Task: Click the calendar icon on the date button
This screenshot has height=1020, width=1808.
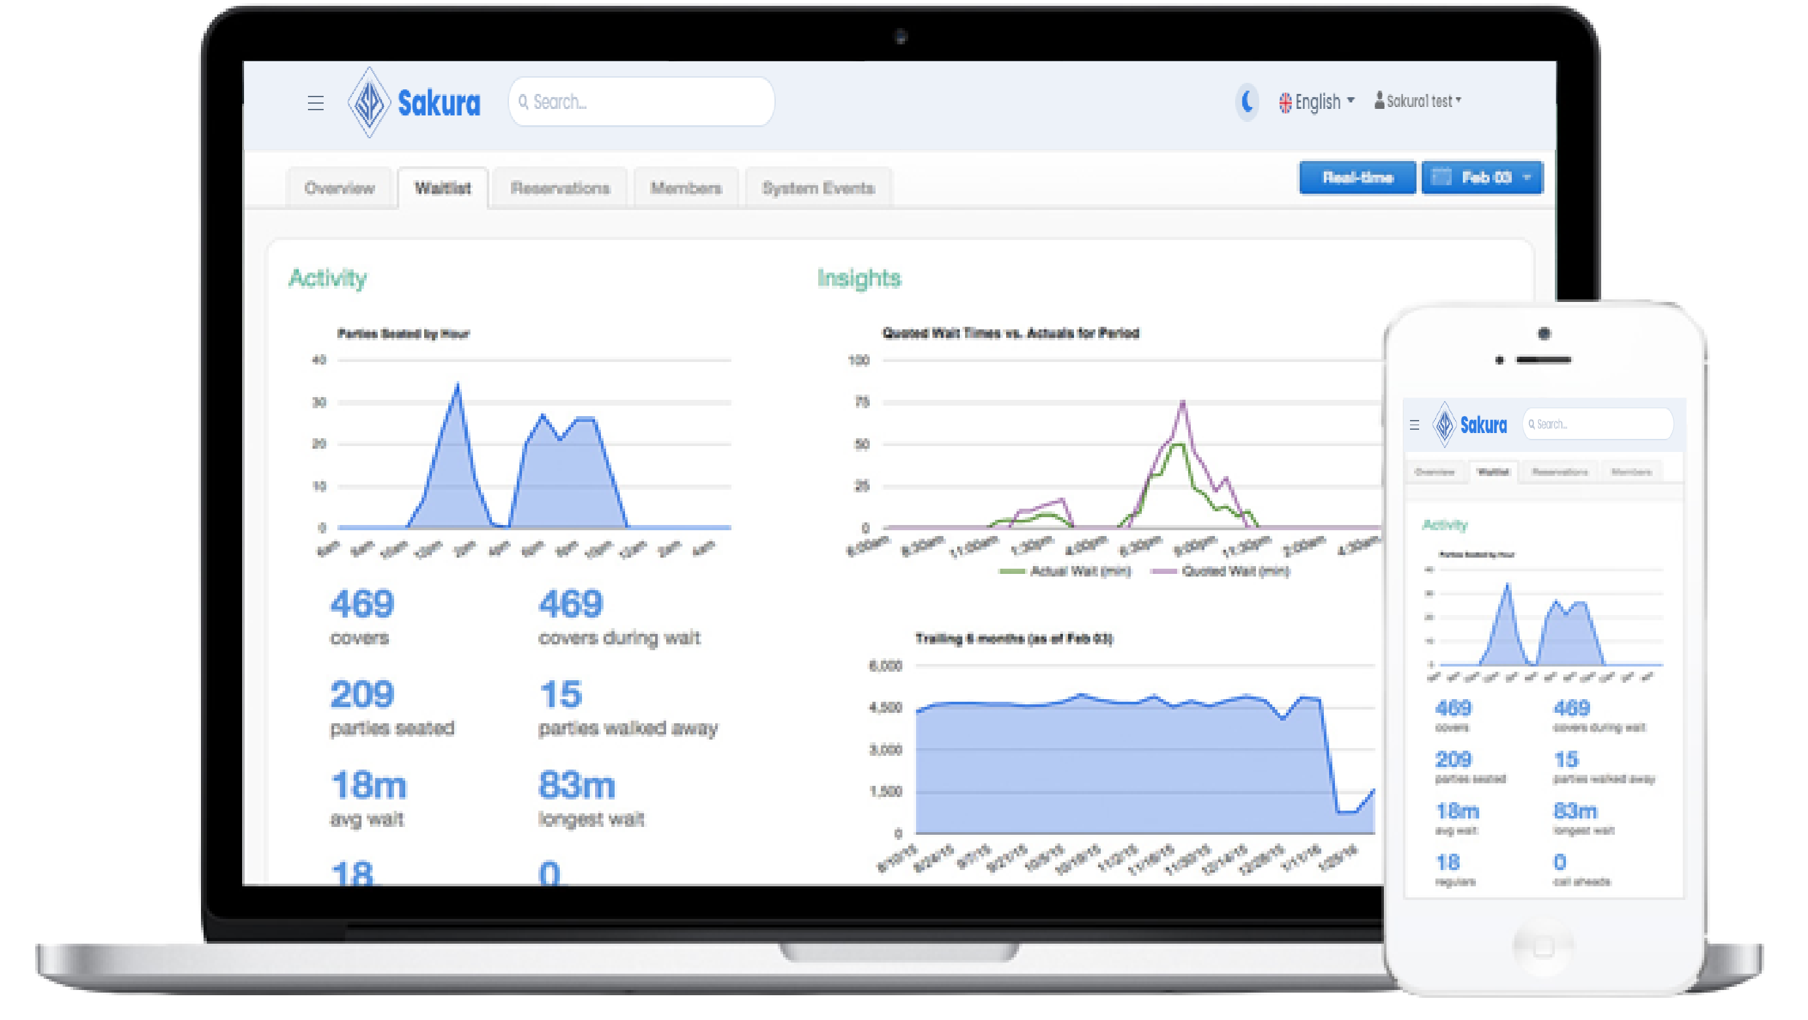Action: click(x=1441, y=177)
